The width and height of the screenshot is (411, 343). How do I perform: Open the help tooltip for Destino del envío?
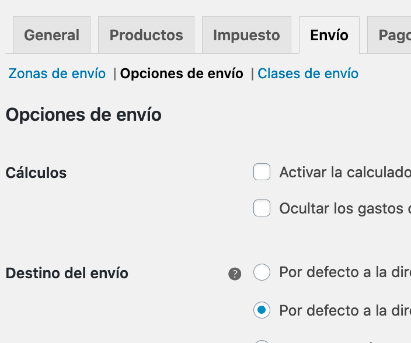pos(235,274)
